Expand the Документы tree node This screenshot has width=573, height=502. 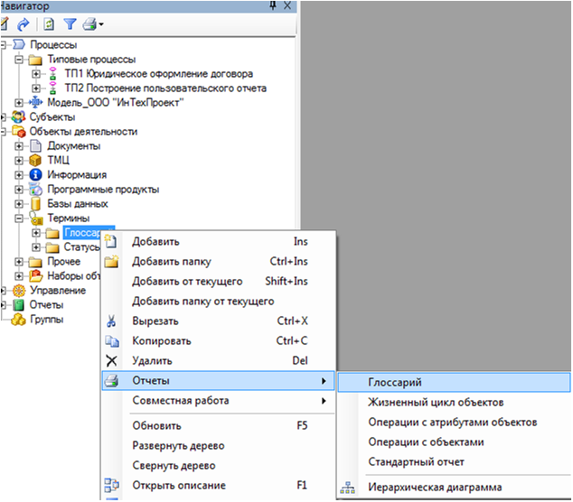point(19,145)
